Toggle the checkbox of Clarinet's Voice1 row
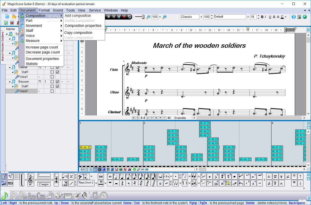Viewport: 311px width, 205px height. pyautogui.click(x=52, y=77)
